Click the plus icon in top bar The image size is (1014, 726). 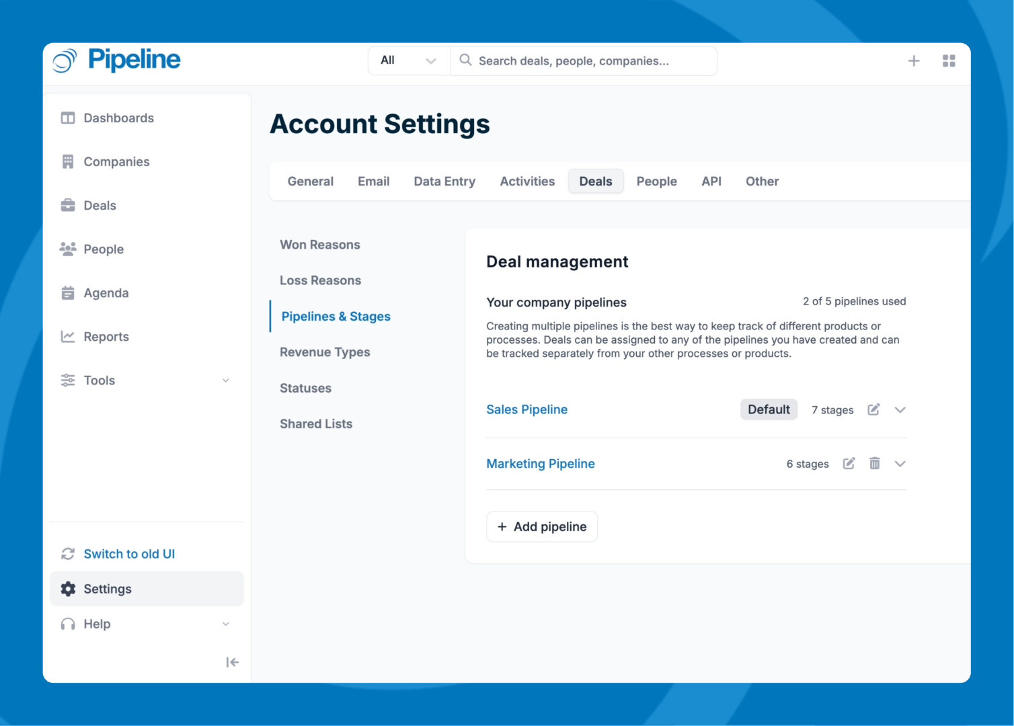(x=914, y=61)
